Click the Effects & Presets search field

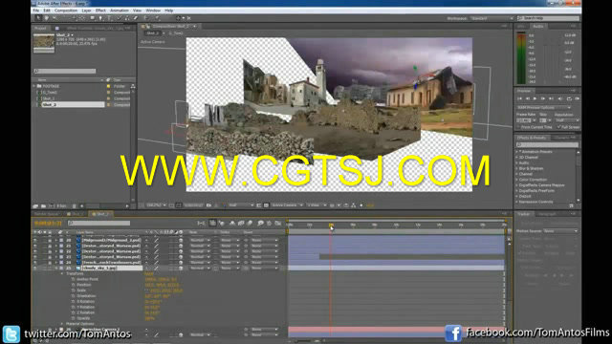click(547, 144)
